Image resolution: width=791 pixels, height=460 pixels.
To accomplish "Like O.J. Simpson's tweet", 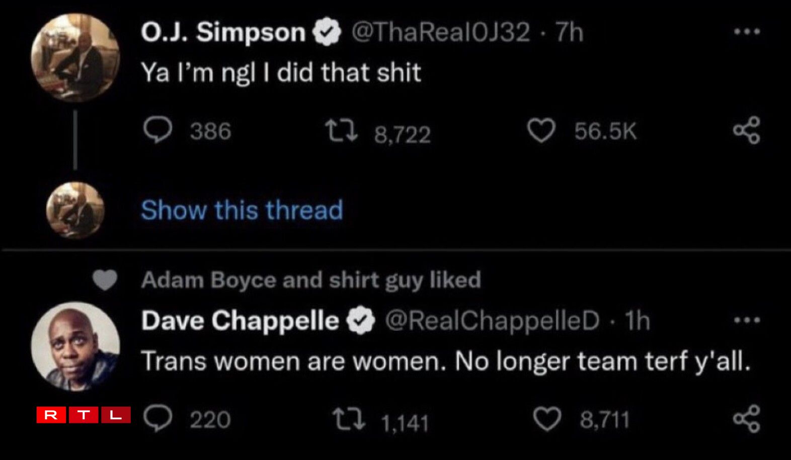I will pos(541,131).
